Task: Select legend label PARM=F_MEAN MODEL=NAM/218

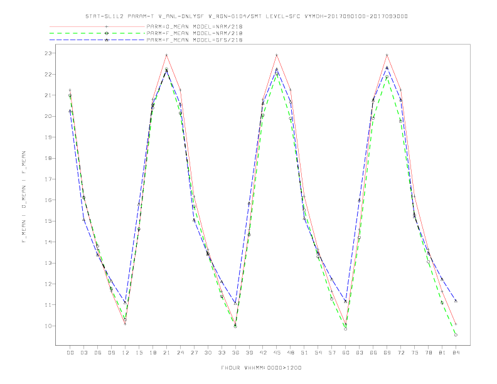Action: tap(195, 33)
